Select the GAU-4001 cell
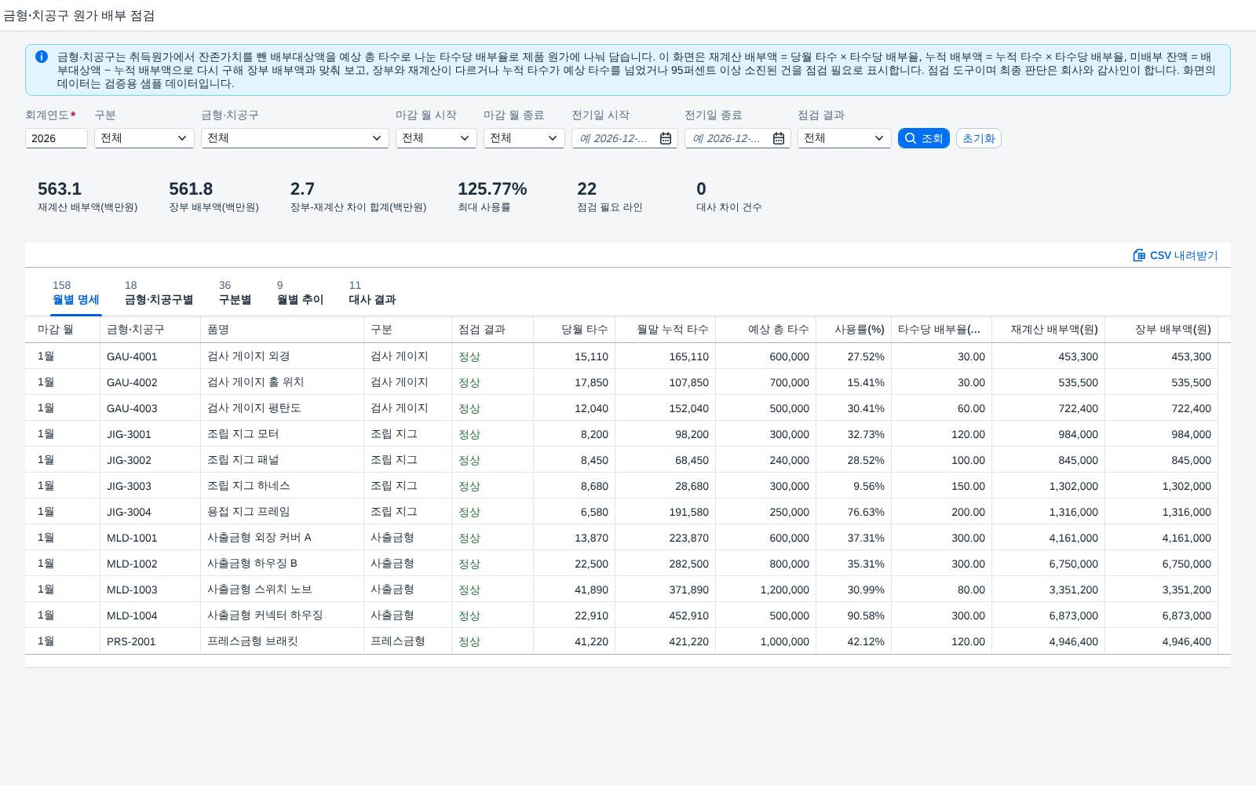 click(151, 356)
